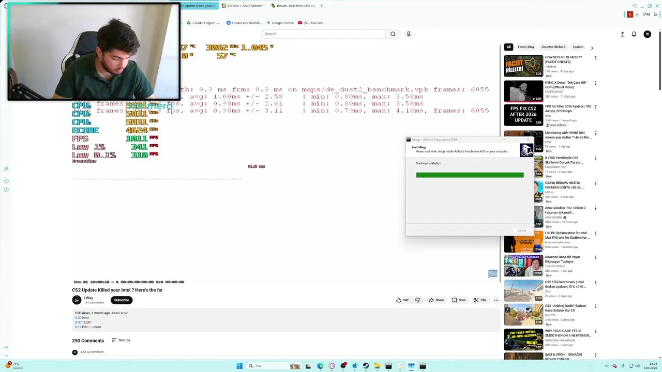Select the Counter-Strike 2 filter chip
The image size is (662, 372).
[x=553, y=47]
